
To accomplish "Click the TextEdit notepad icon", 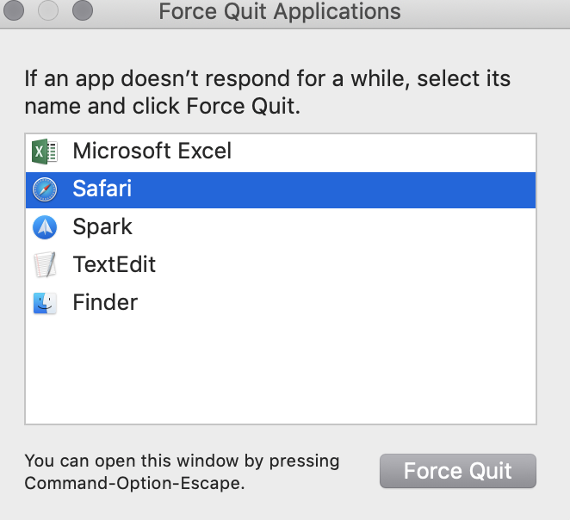I will tap(44, 265).
